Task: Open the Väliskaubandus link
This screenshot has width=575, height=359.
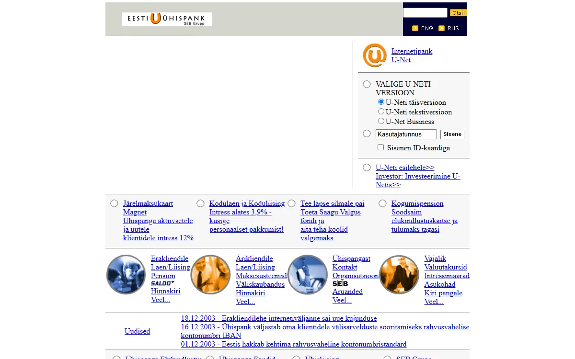Action: pos(260,284)
